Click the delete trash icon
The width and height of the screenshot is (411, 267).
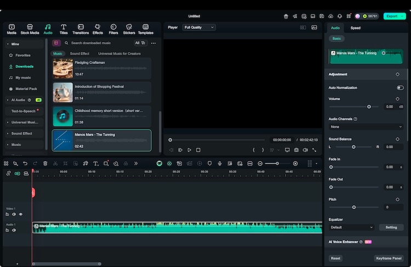coord(45,164)
